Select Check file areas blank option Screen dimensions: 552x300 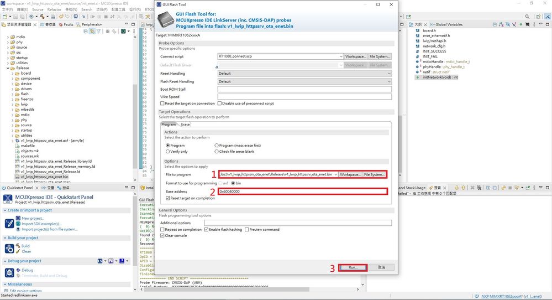(217, 152)
